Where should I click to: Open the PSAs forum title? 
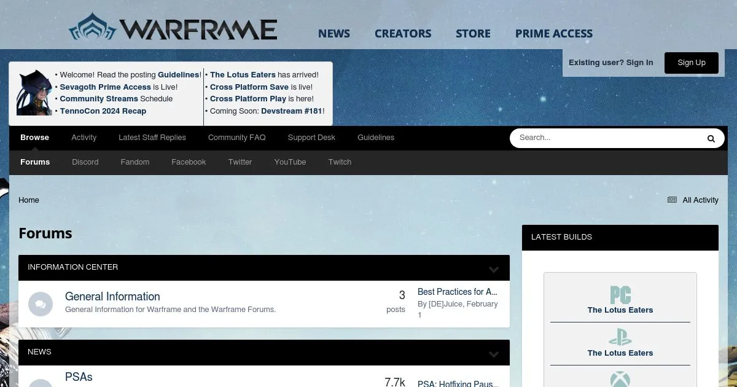point(79,377)
